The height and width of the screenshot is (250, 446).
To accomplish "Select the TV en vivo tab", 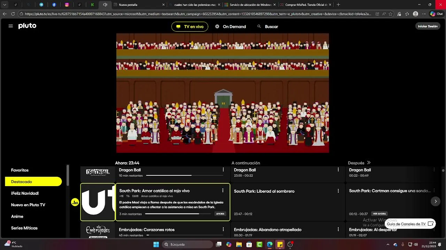I will pyautogui.click(x=190, y=27).
